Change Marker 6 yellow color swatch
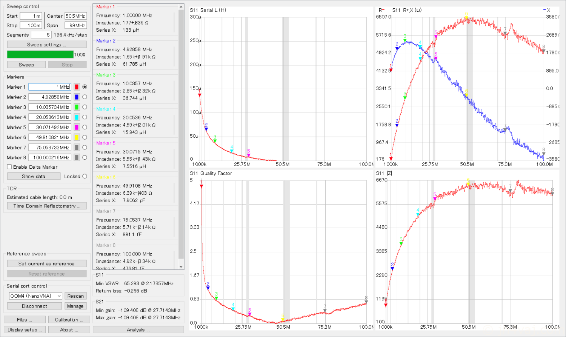566x337 pixels. coord(77,137)
